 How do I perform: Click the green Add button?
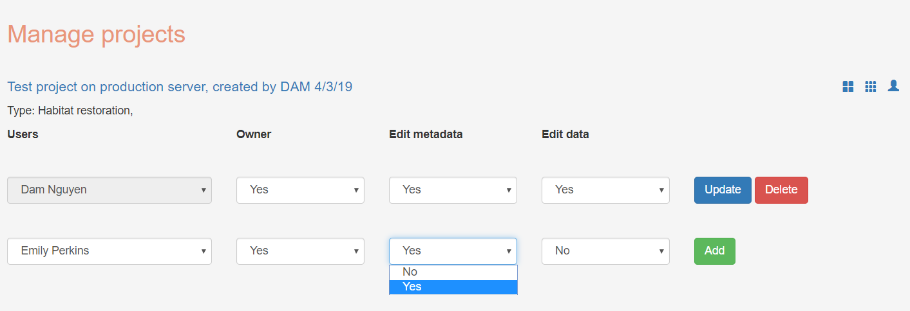click(x=715, y=251)
